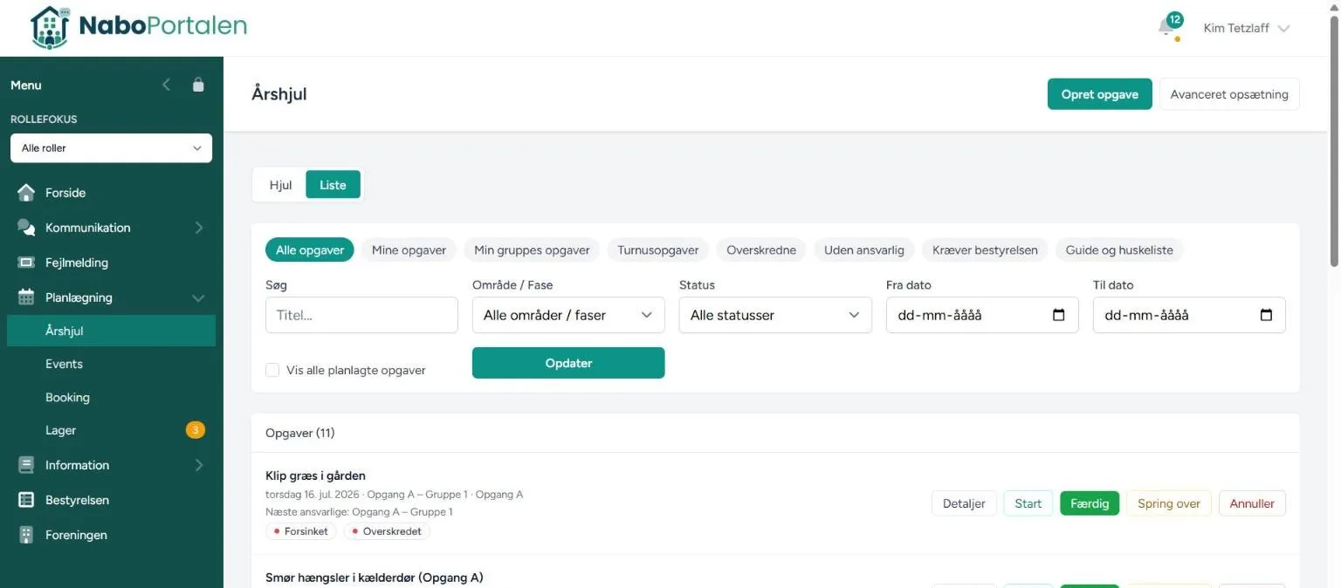The image size is (1341, 588).
Task: Switch to the Liste view
Action: tap(333, 185)
